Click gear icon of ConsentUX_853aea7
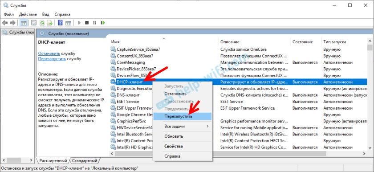This screenshot has height=172, width=374. (x=113, y=56)
